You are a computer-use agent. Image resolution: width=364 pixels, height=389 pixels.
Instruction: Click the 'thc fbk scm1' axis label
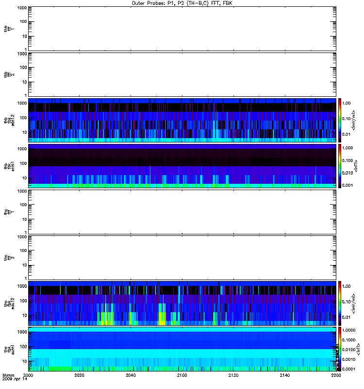tap(9, 349)
